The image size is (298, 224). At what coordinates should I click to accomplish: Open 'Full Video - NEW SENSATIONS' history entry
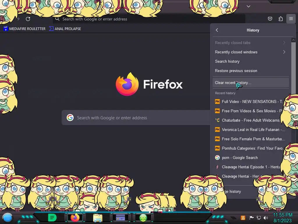click(251, 101)
